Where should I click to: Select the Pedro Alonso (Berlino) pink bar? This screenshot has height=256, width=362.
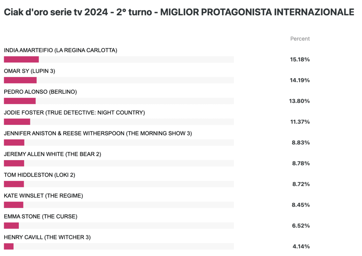pyautogui.click(x=20, y=101)
